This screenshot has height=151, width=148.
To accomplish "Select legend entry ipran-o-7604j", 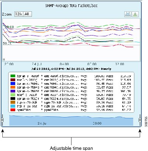I will (x=28, y=87).
